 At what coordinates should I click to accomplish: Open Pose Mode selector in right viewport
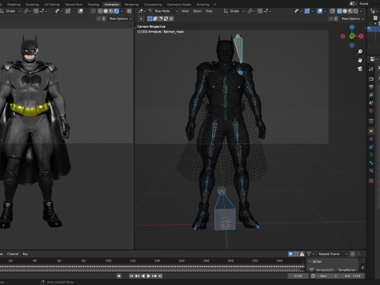[163, 11]
